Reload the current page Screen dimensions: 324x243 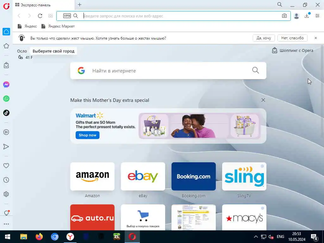click(x=40, y=16)
